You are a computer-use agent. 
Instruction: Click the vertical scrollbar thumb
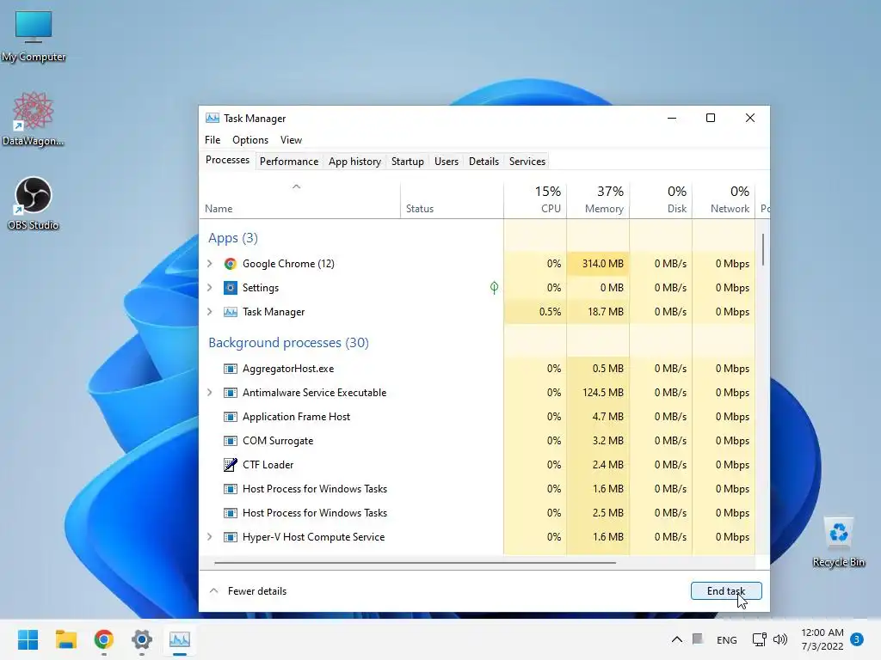[x=762, y=250]
